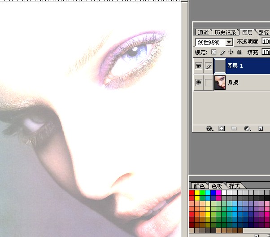Click the lock all padlock icon
This screenshot has width=270, height=237.
[x=239, y=52]
